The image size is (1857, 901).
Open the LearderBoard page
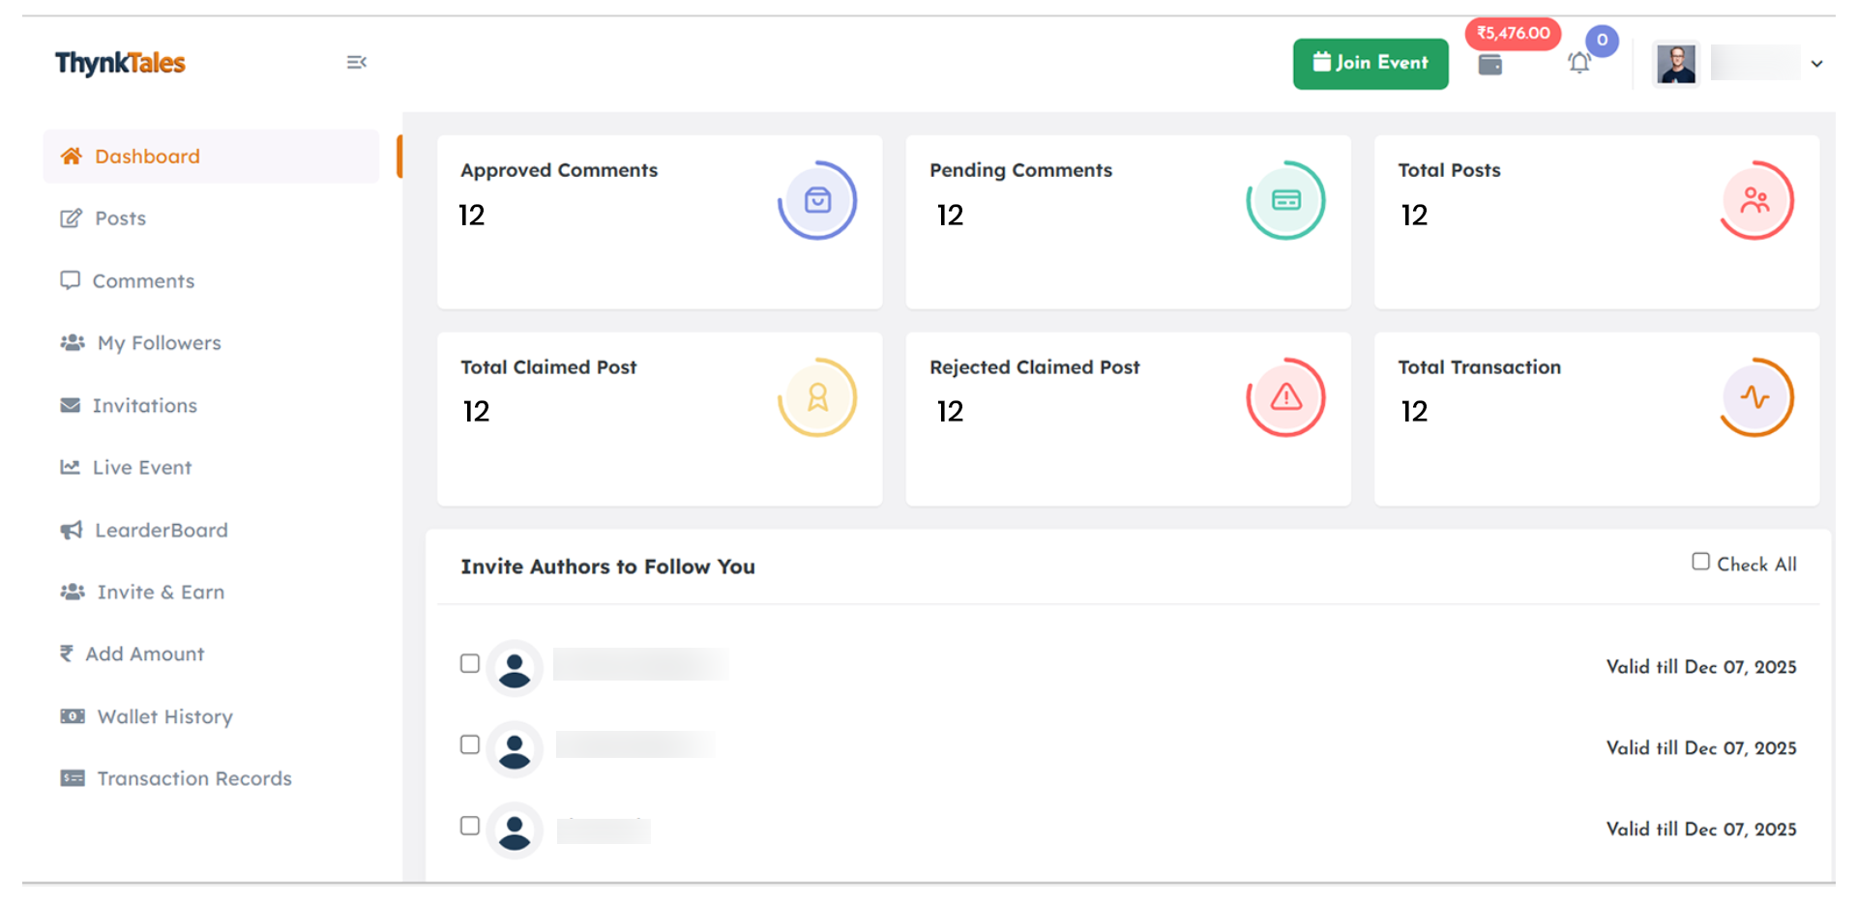[161, 530]
